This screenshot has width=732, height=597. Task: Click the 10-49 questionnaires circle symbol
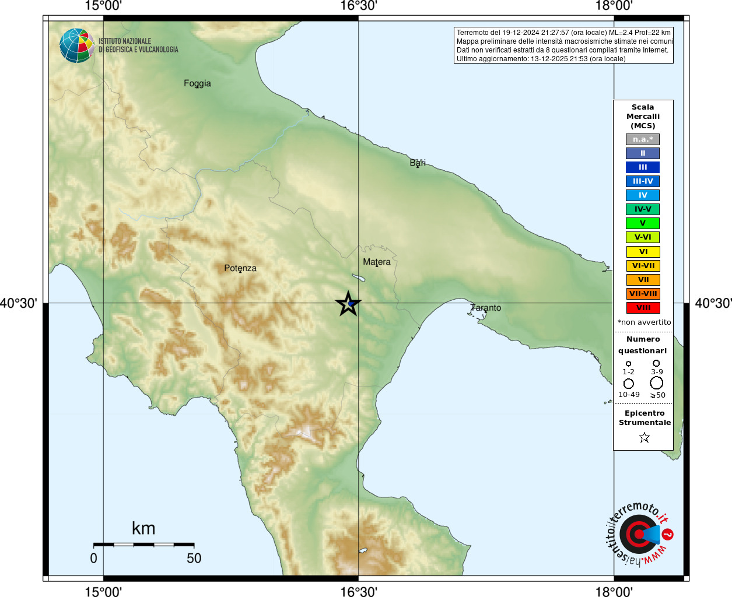pos(628,383)
